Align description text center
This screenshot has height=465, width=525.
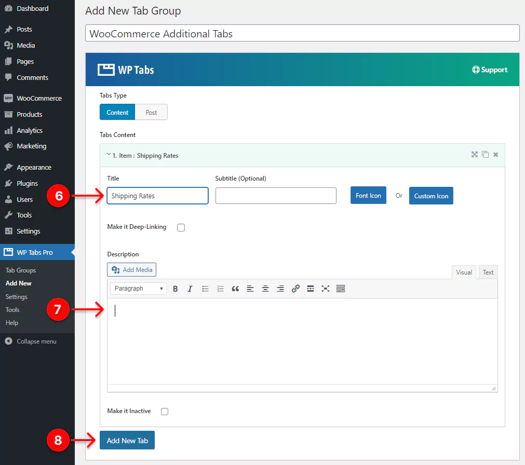pos(265,289)
